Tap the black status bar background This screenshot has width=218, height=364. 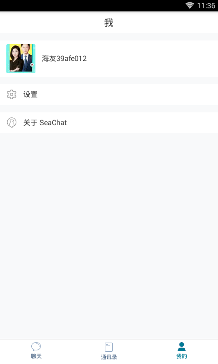point(93,5)
